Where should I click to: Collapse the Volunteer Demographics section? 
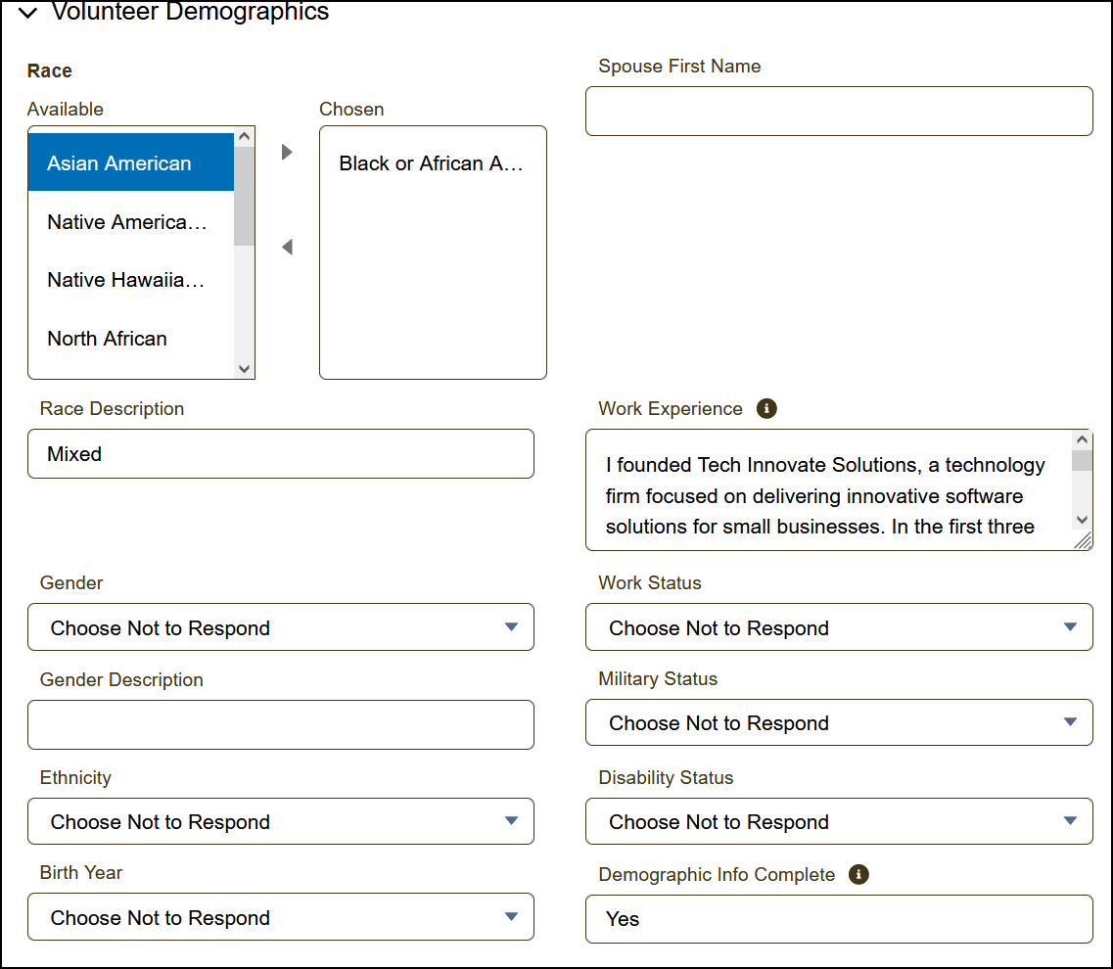point(28,13)
